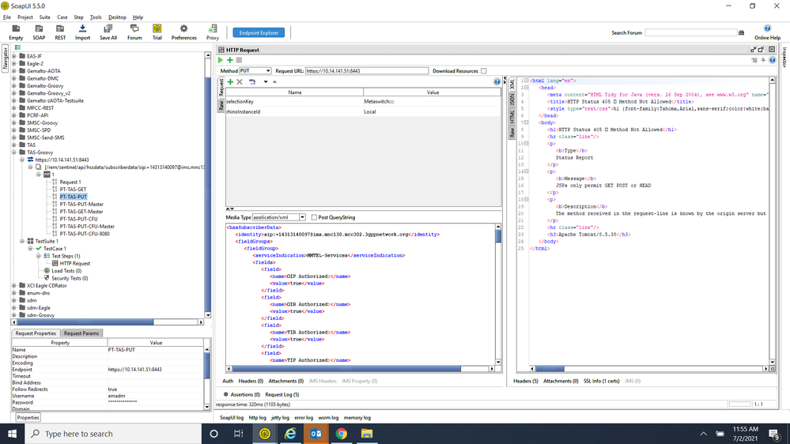Open Preferences from the toolbar
790x444 pixels.
coord(183,32)
